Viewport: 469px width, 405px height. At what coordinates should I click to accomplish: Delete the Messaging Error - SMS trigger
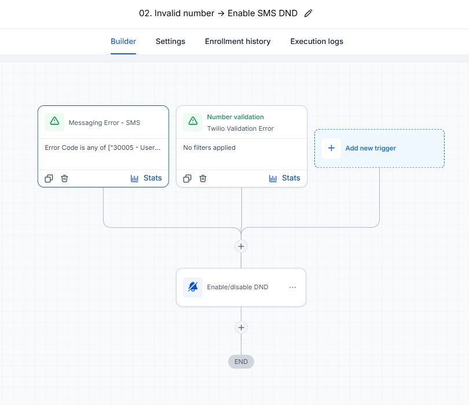pos(64,178)
